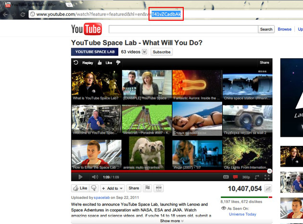
Task: Go back with the browser back arrow
Action: pyautogui.click(x=5, y=14)
